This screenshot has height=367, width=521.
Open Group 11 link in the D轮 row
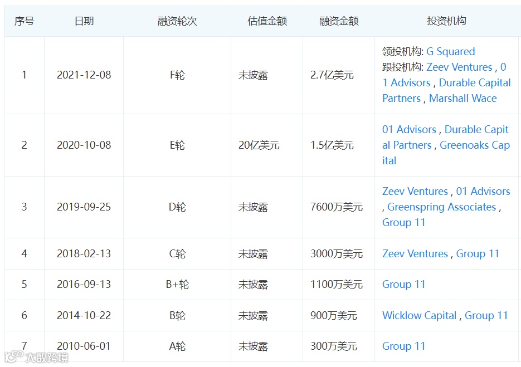pyautogui.click(x=404, y=223)
